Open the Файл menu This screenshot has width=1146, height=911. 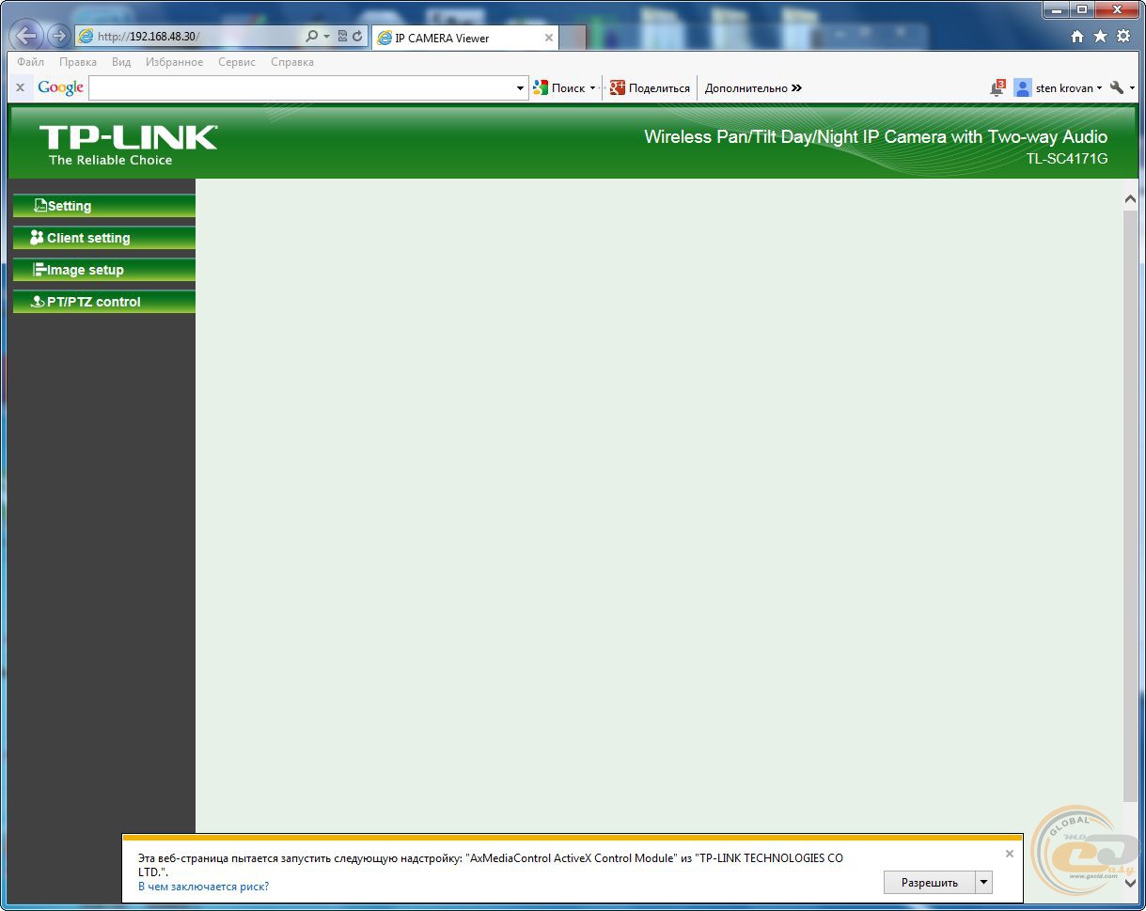pos(30,62)
